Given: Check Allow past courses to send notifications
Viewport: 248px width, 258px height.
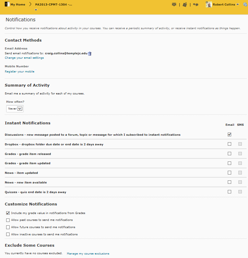Looking at the screenshot, I should 8,220.
